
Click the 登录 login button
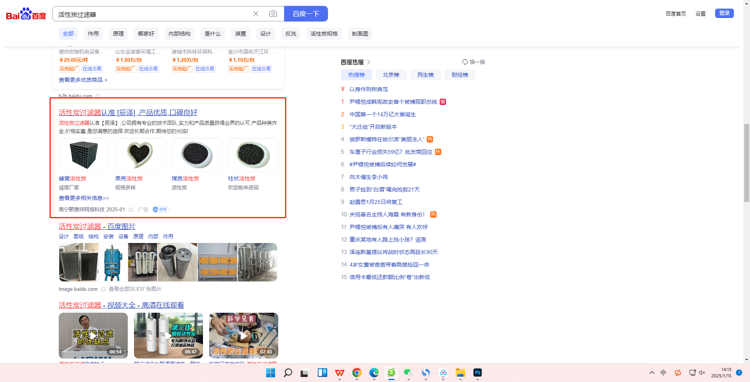pyautogui.click(x=724, y=13)
